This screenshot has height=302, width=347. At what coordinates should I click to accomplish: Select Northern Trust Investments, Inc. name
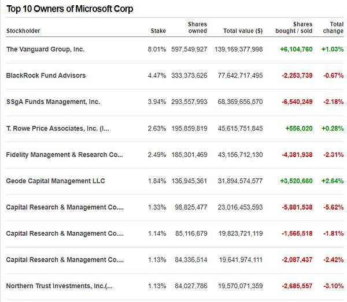[x=60, y=286]
